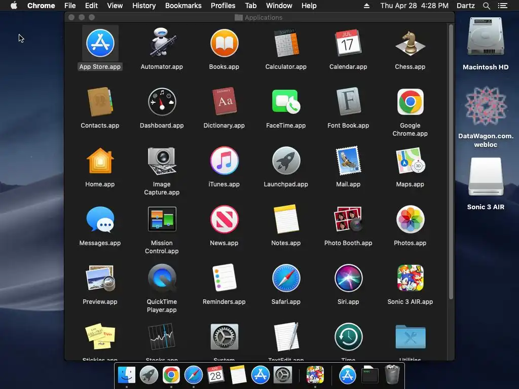Open the History menu
This screenshot has width=519, height=389.
point(144,6)
